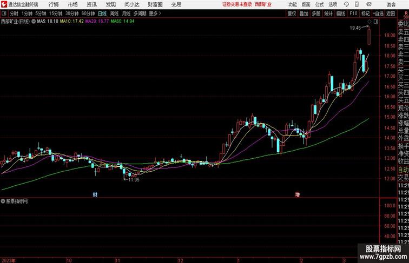Click the MA10: 17.42 label
This screenshot has height=263, width=409.
(72, 22)
